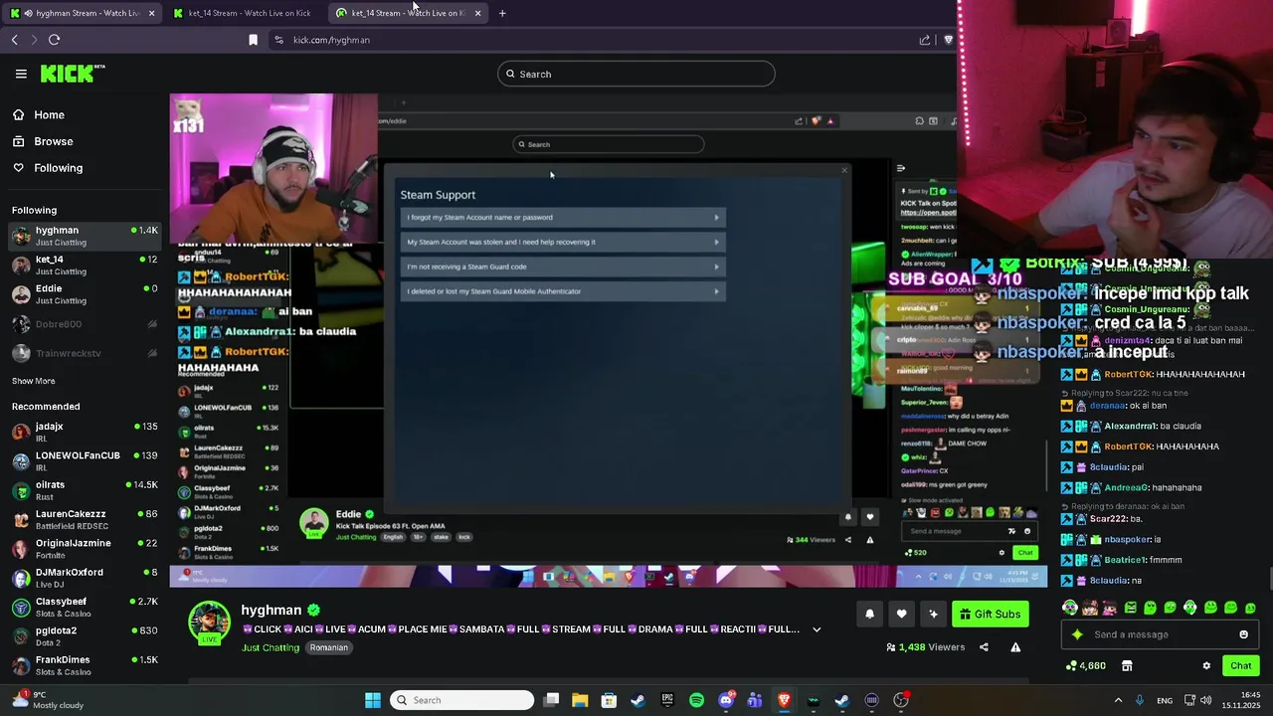This screenshot has height=716, width=1273.
Task: Open hyghman channel in Following list
Action: [85, 236]
